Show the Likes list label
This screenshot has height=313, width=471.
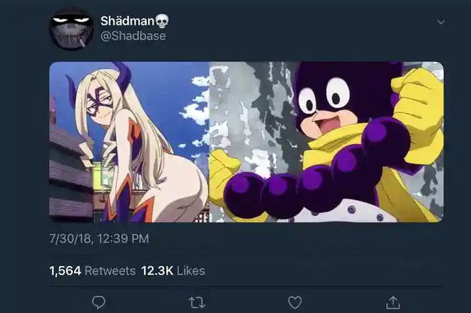coord(191,271)
